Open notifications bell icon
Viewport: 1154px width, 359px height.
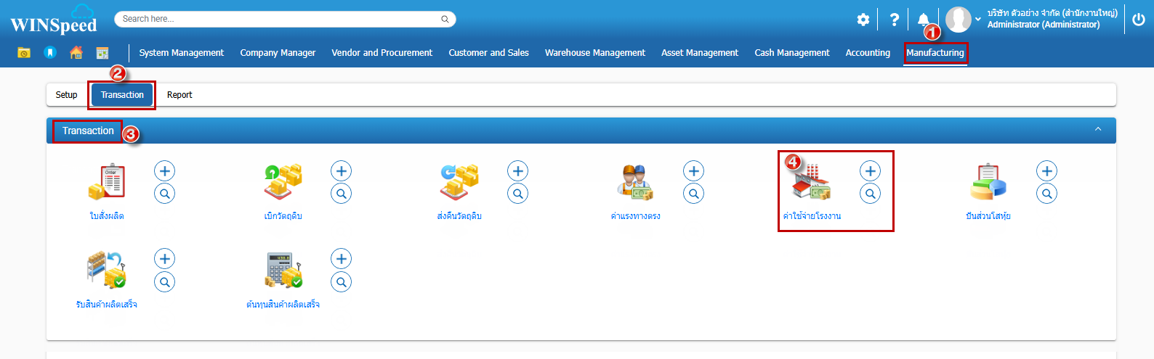coord(923,20)
